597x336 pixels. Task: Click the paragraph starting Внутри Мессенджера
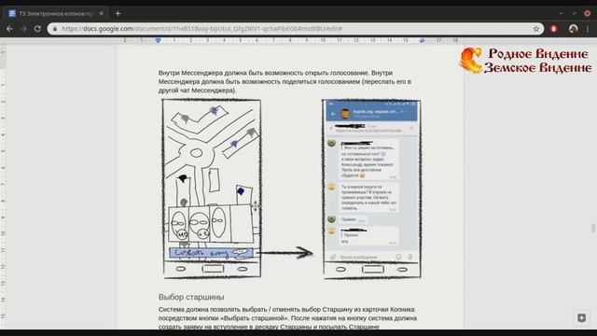coord(285,81)
